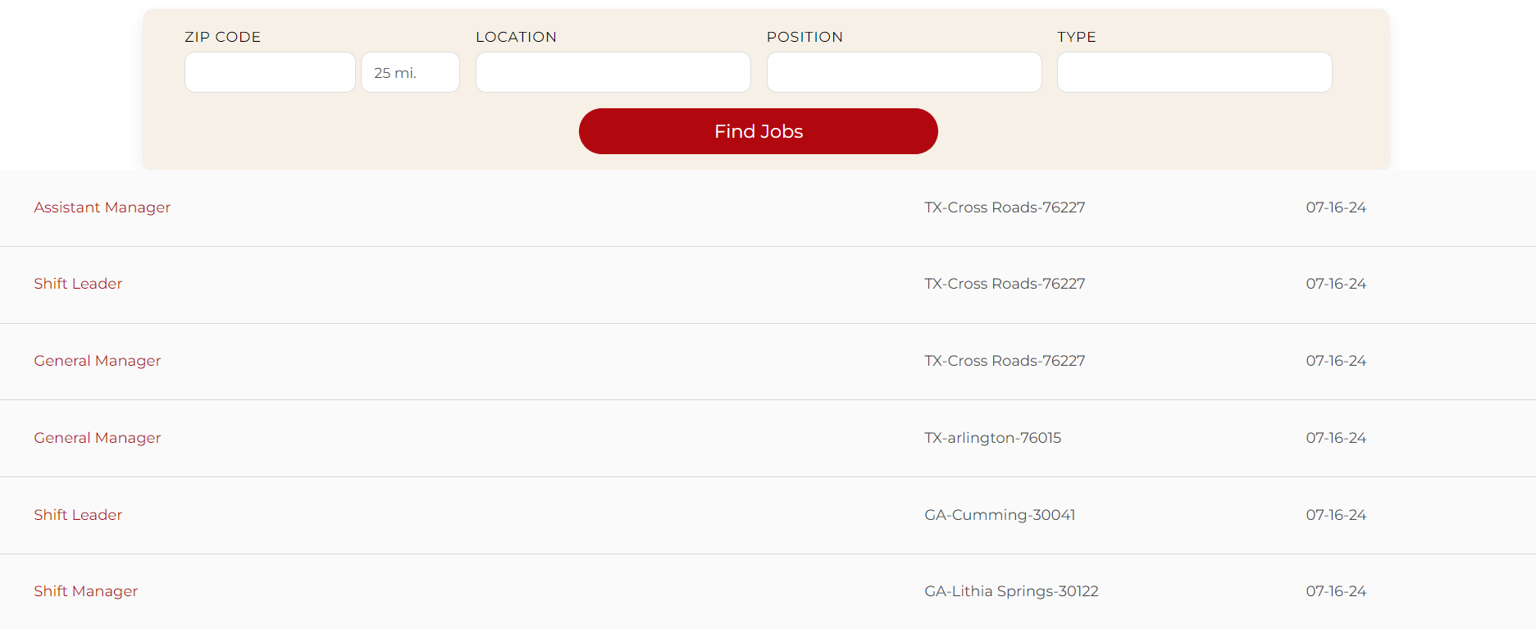1536x629 pixels.
Task: Open the Shift Leader job at TX-Cross Roads
Action: pos(78,284)
